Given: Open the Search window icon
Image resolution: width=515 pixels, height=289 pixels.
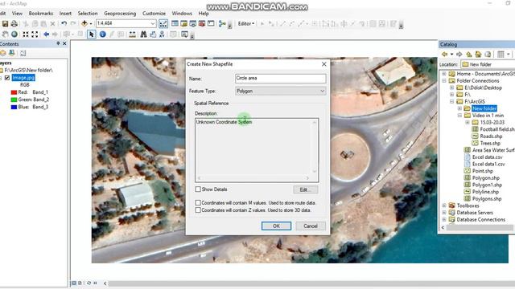Looking at the screenshot, I should (x=193, y=23).
